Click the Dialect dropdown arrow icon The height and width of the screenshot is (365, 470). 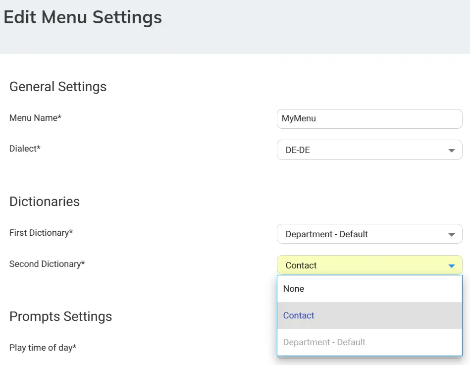coord(451,151)
